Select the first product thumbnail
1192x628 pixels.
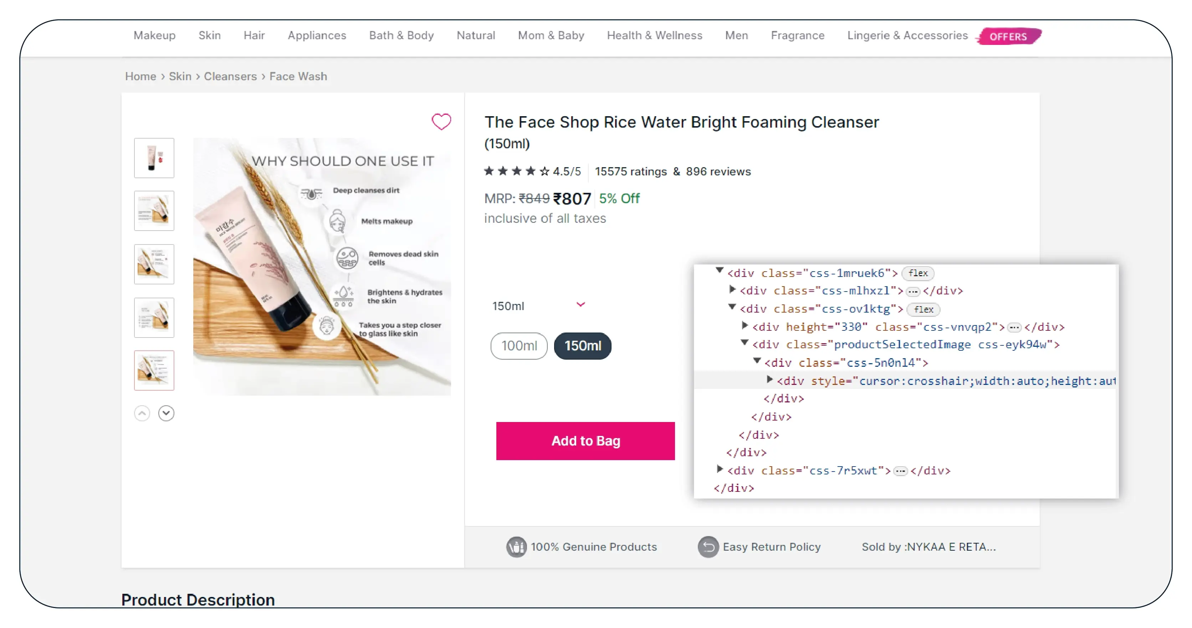[x=154, y=158]
